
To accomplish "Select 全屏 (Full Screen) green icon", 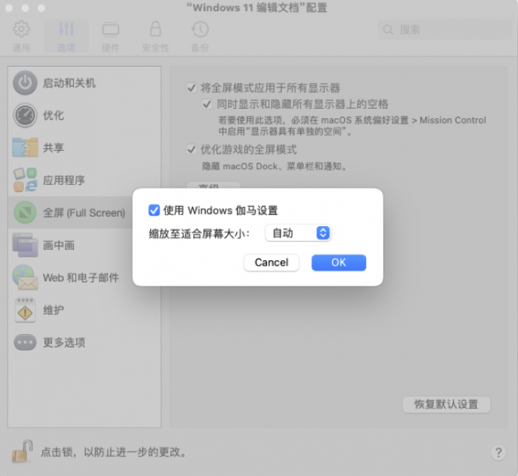I will tap(25, 213).
